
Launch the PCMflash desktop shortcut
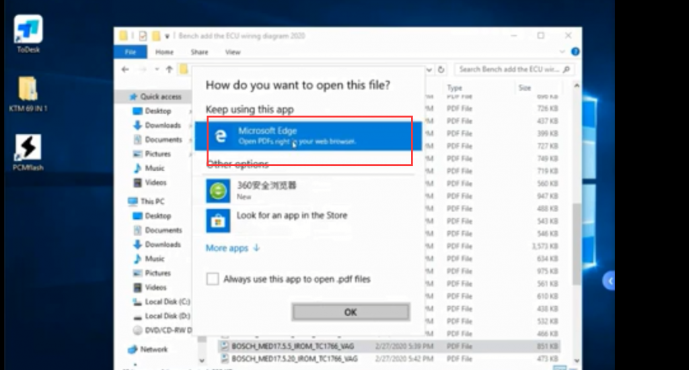click(28, 152)
